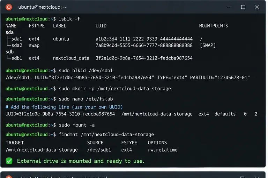Viewport: 268px width, 178px height.
Task: Click the 'swap' filesystem type value
Action: point(34,46)
